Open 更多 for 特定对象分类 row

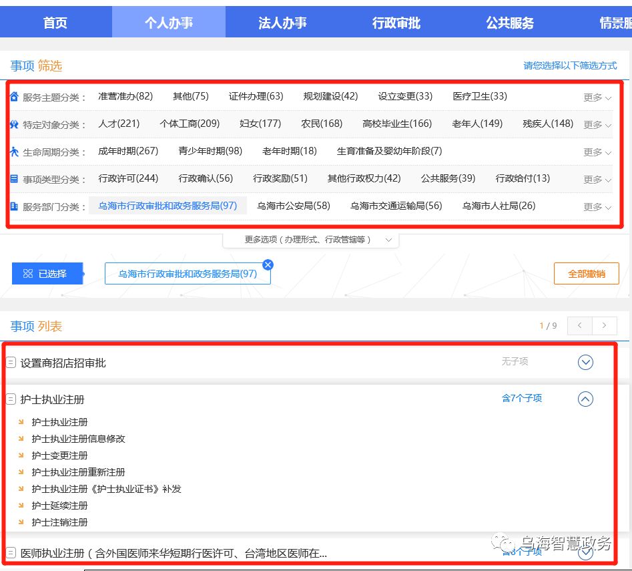pyautogui.click(x=593, y=124)
